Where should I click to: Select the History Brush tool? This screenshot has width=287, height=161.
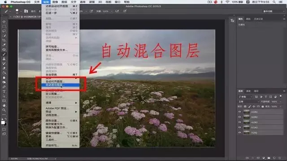point(4,64)
